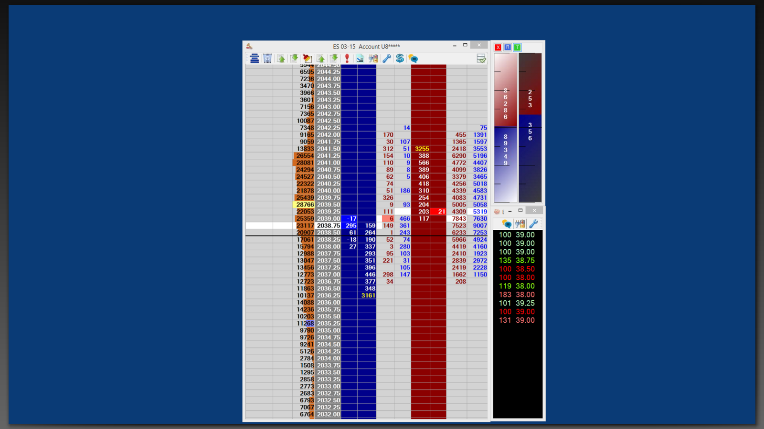Image resolution: width=764 pixels, height=429 pixels.
Task: Click the time and sales row 100 38.50
Action: point(517,269)
